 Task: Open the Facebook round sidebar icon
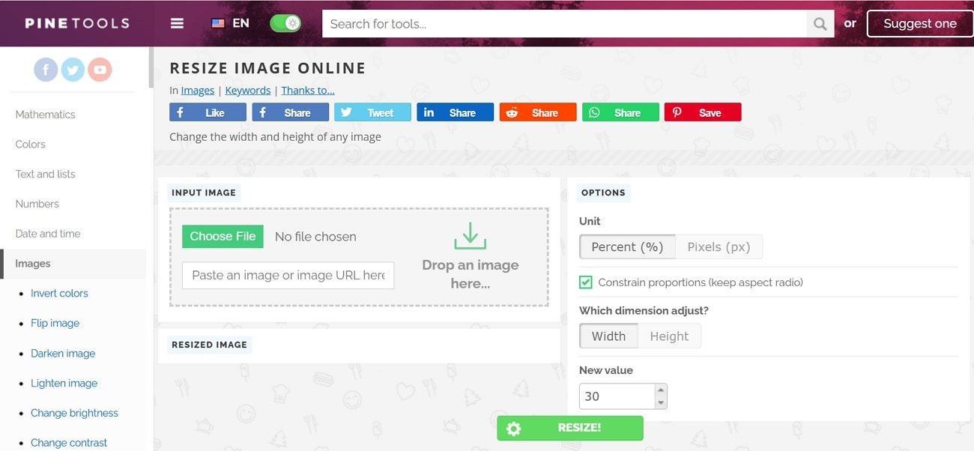pos(46,70)
